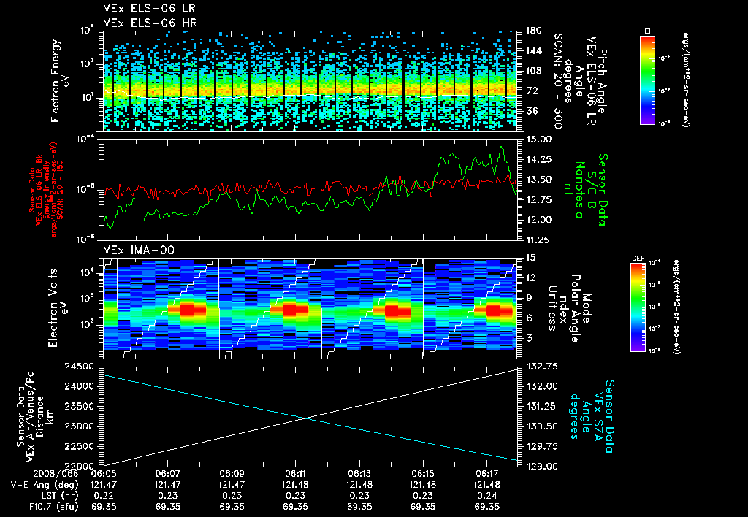Click the 06:15 time tick label

(423, 474)
